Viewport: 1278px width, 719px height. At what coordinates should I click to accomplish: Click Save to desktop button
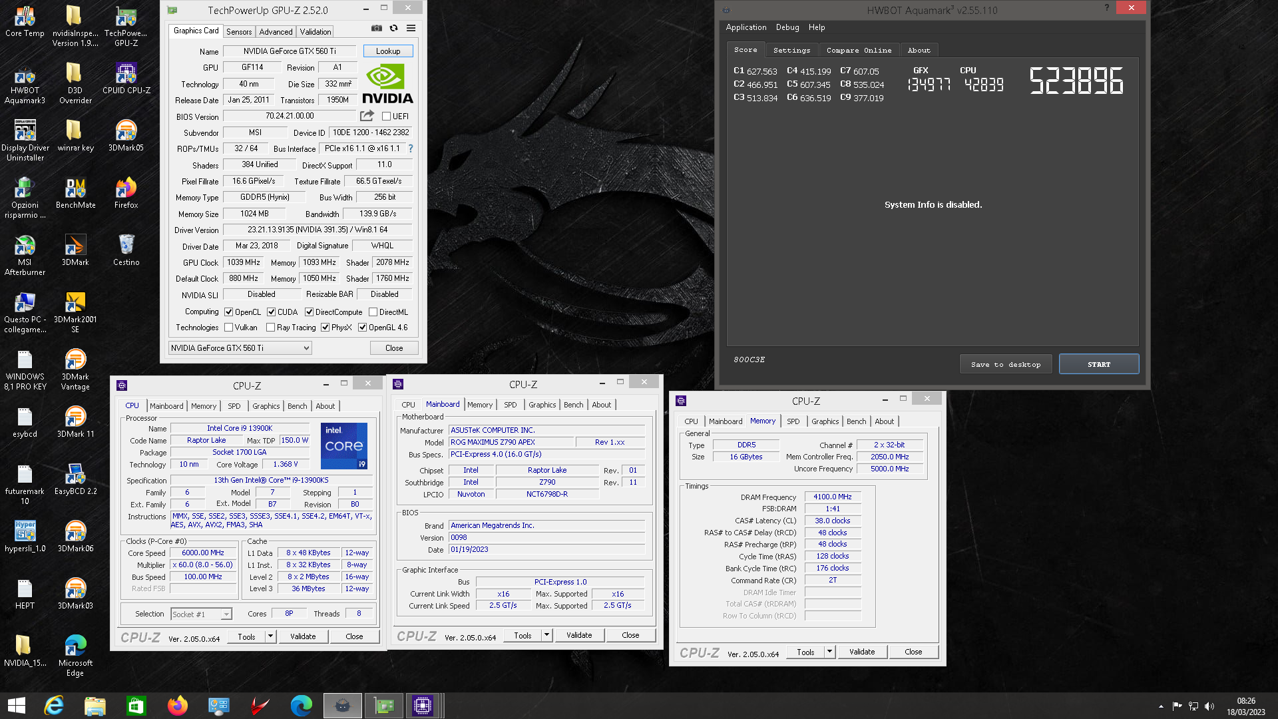1006,364
